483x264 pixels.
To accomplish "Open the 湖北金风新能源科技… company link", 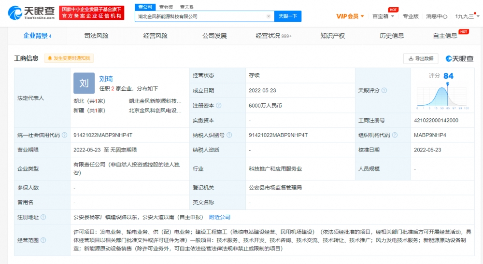I will pyautogui.click(x=155, y=101).
